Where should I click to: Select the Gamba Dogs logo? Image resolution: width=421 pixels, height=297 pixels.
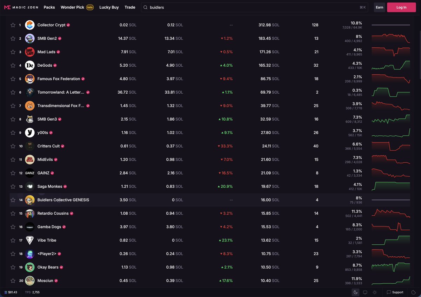click(x=30, y=227)
